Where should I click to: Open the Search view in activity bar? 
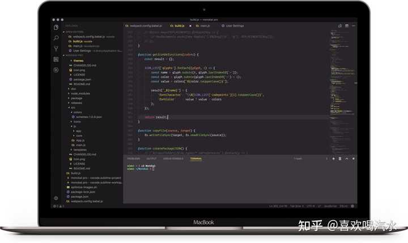click(x=56, y=38)
